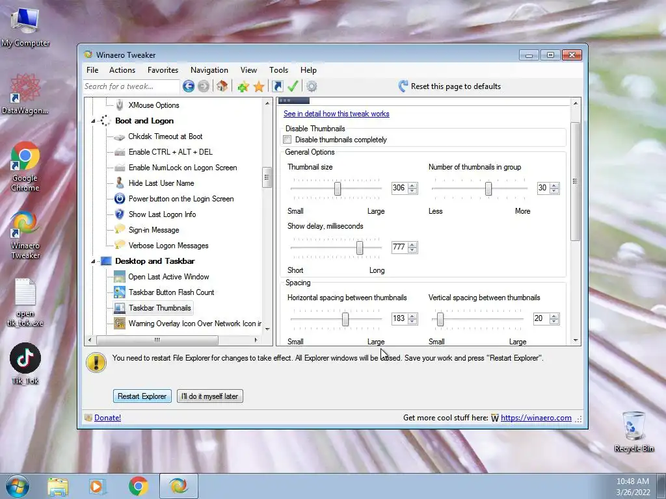Screen dimensions: 666x499
Task: Click the Donate! link
Action: pyautogui.click(x=107, y=418)
